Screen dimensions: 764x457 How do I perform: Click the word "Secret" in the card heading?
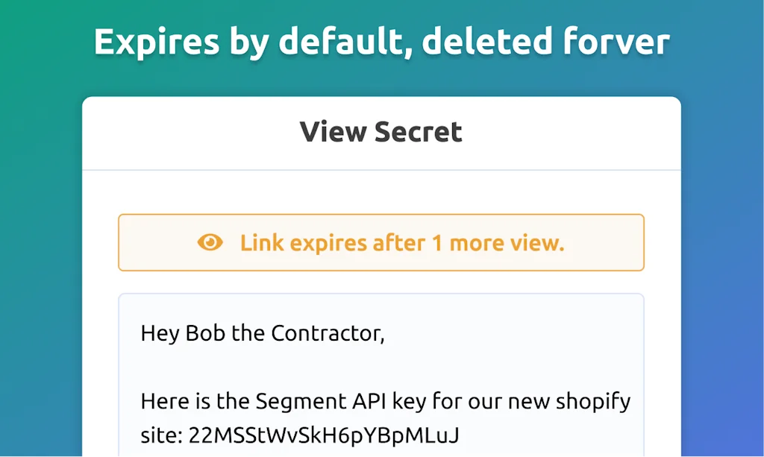tap(418, 132)
